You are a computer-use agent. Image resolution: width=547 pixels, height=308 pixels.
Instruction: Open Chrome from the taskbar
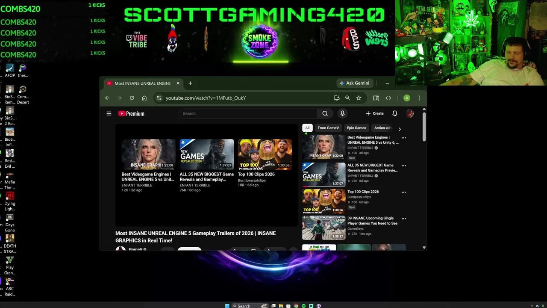coord(296,306)
